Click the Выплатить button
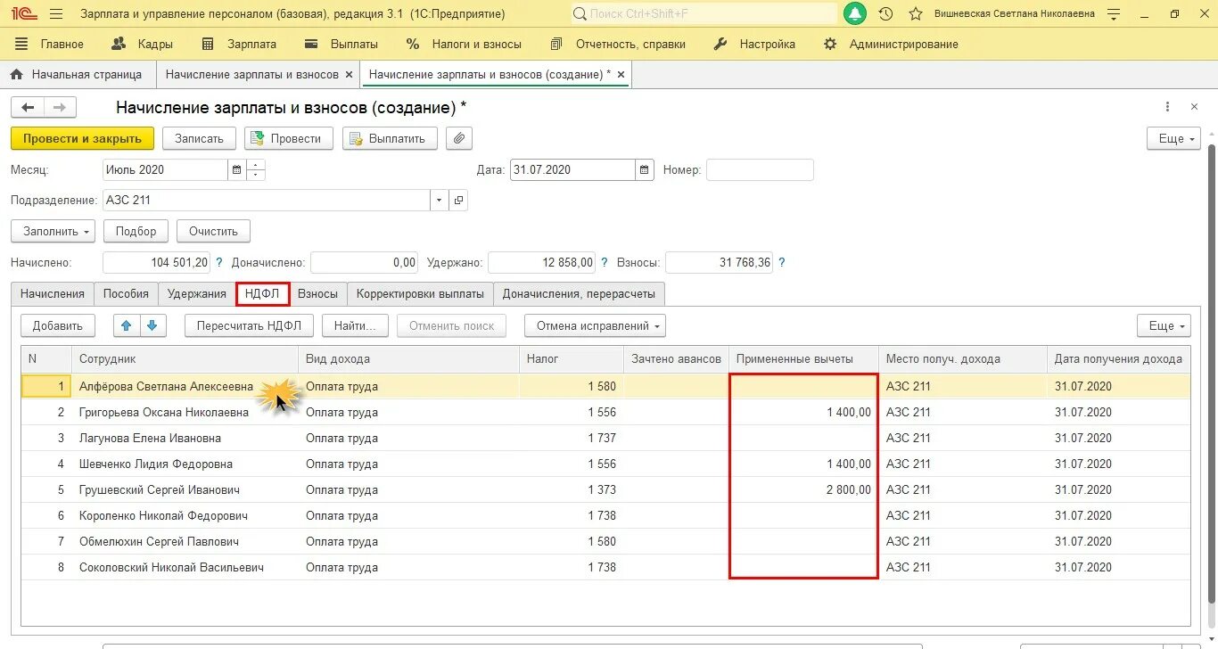This screenshot has width=1218, height=649. coord(390,138)
